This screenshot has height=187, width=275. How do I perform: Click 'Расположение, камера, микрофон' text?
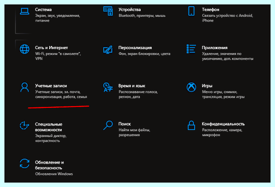click(x=222, y=132)
